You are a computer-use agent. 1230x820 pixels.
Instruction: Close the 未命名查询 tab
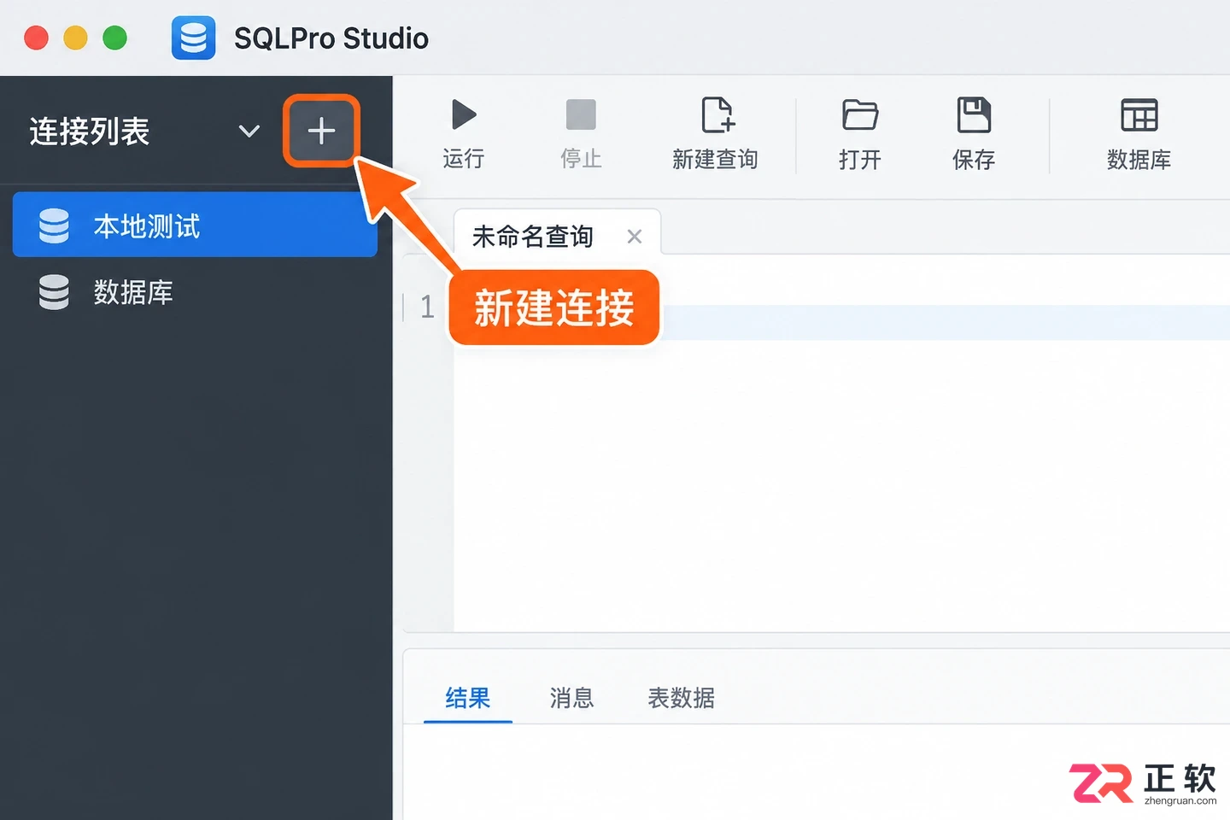tap(634, 237)
